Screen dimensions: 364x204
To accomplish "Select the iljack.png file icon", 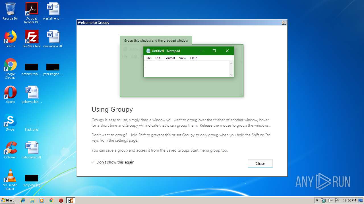I will click(x=32, y=125).
